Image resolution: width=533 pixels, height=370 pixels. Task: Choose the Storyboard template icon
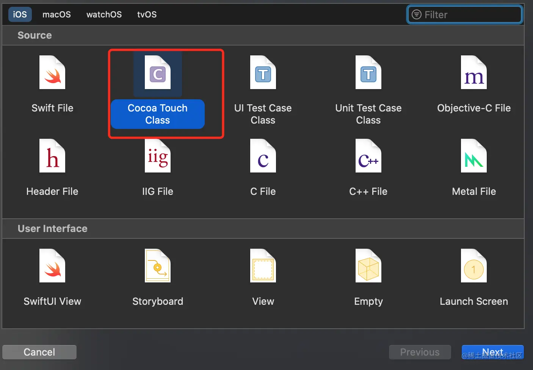[x=158, y=266]
